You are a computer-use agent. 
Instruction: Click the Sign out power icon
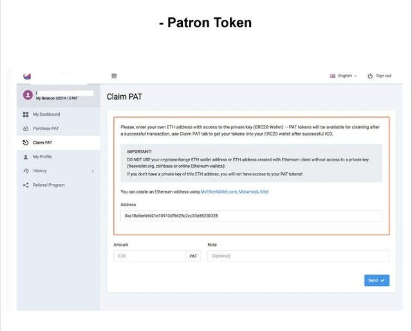[370, 76]
